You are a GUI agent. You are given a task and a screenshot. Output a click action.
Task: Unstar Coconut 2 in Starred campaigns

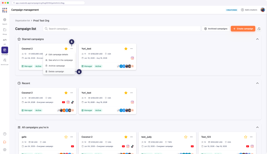pos(66,49)
